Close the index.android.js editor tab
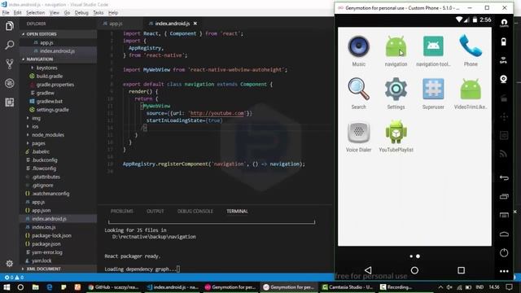The height and width of the screenshot is (293, 521). tap(195, 24)
